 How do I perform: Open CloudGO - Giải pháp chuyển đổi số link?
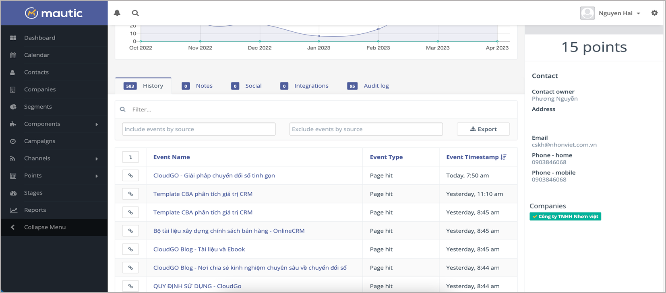[214, 175]
